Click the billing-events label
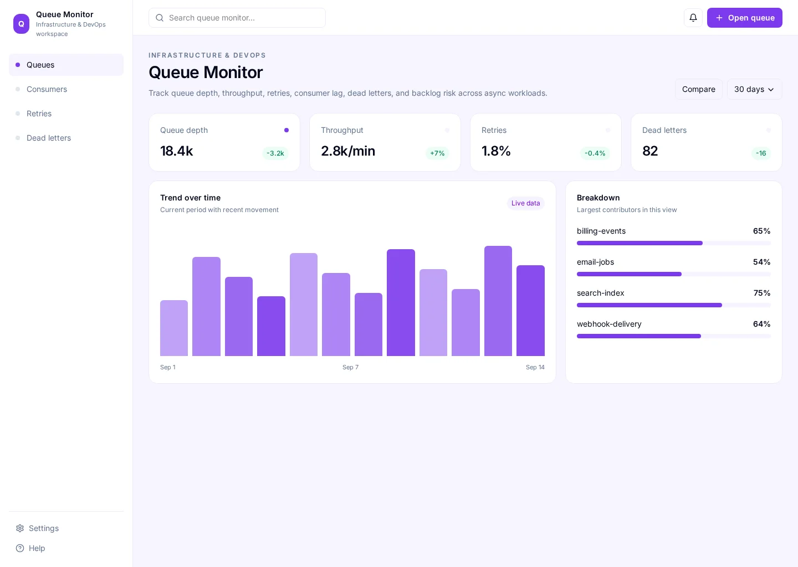Viewport: 798px width, 567px height. [601, 231]
